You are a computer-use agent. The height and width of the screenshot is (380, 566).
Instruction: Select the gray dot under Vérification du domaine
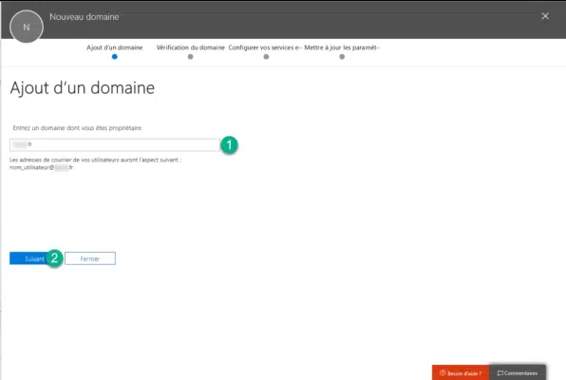coord(190,57)
